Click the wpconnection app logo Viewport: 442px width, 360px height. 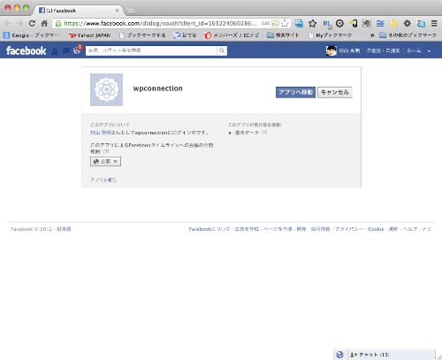106,89
